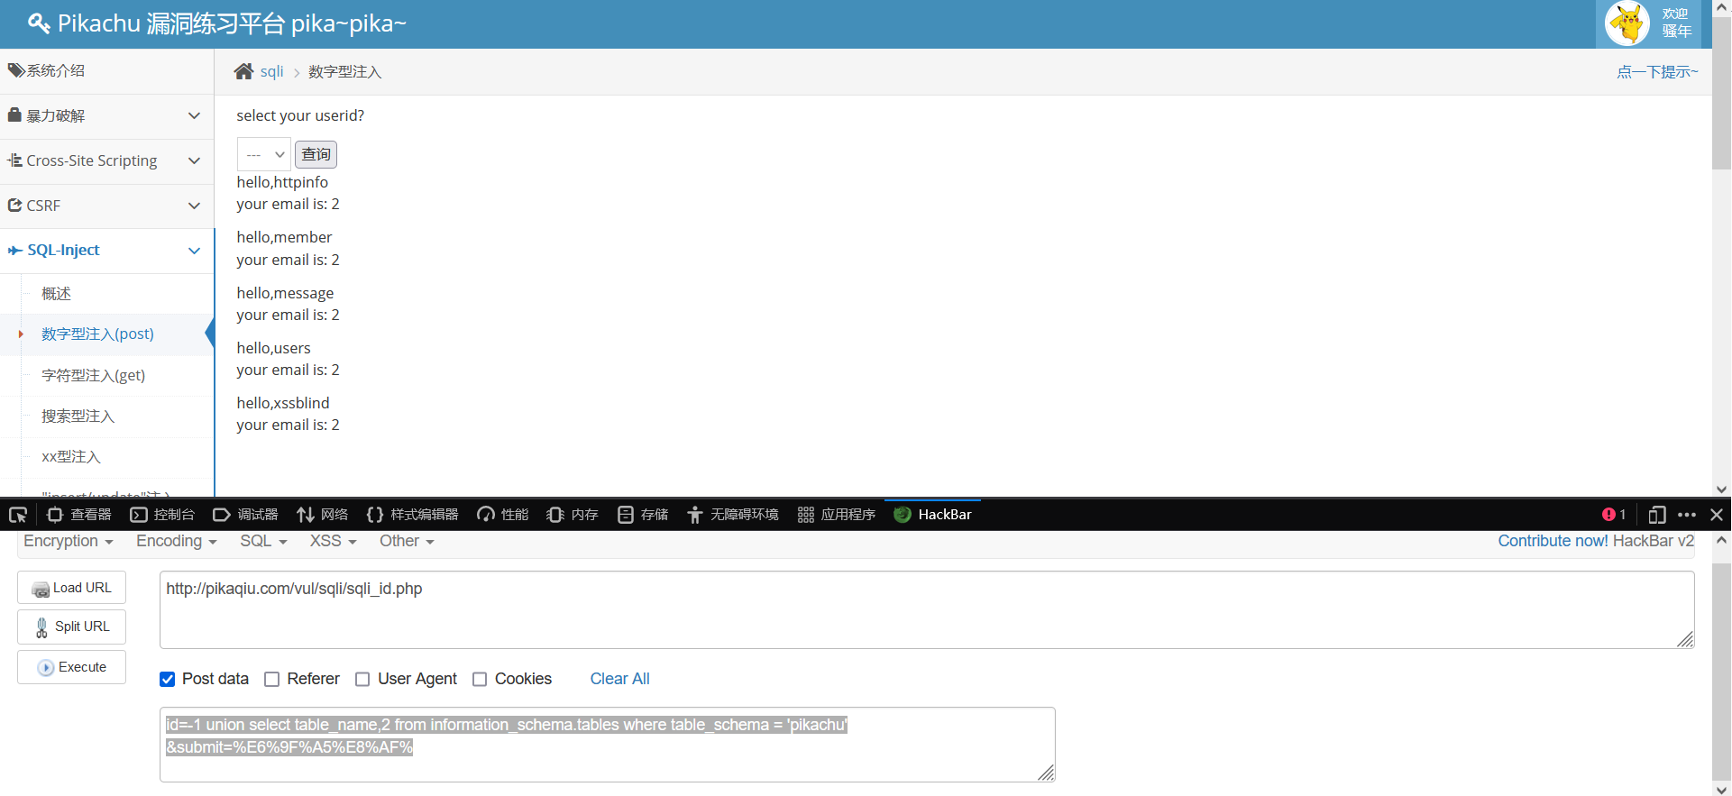This screenshot has width=1732, height=796.
Task: Switch to the 存储 storage tab
Action: 643,515
